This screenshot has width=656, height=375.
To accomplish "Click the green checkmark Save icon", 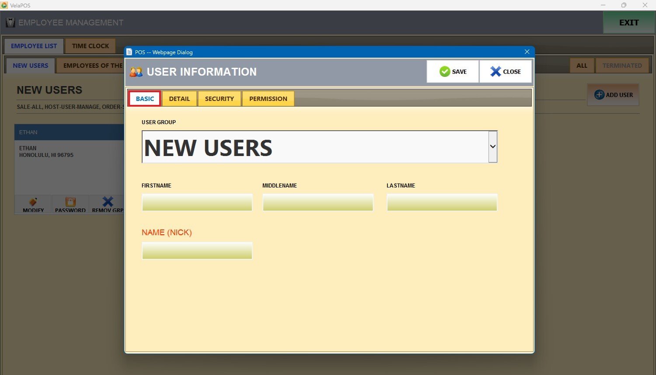I will tap(444, 72).
